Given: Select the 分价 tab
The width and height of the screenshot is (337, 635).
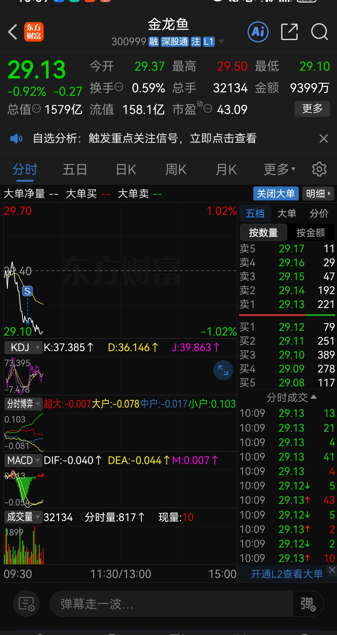Looking at the screenshot, I should (x=319, y=213).
